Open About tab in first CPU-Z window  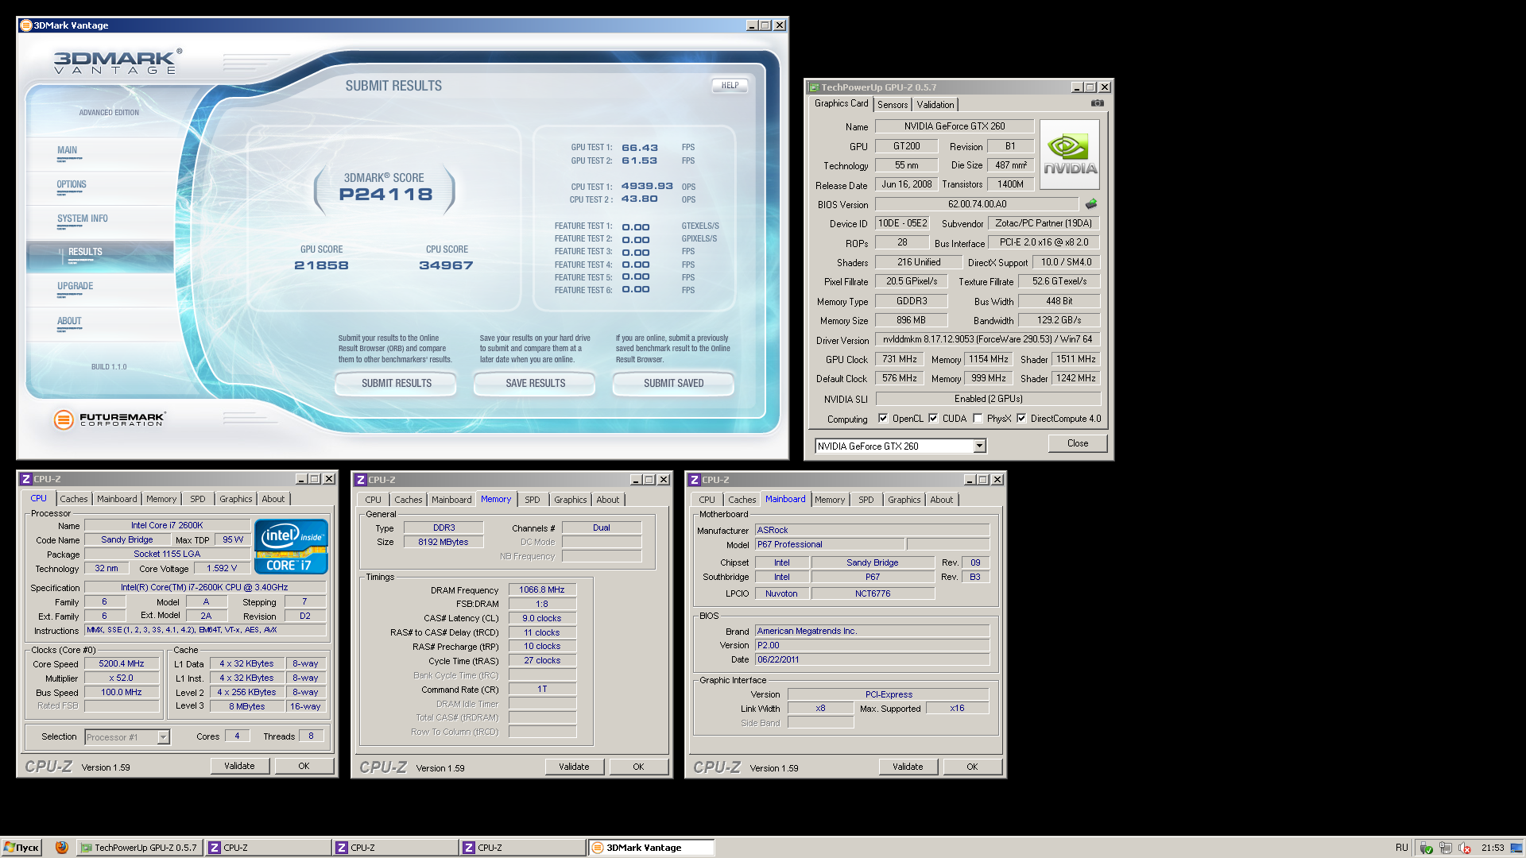(273, 499)
